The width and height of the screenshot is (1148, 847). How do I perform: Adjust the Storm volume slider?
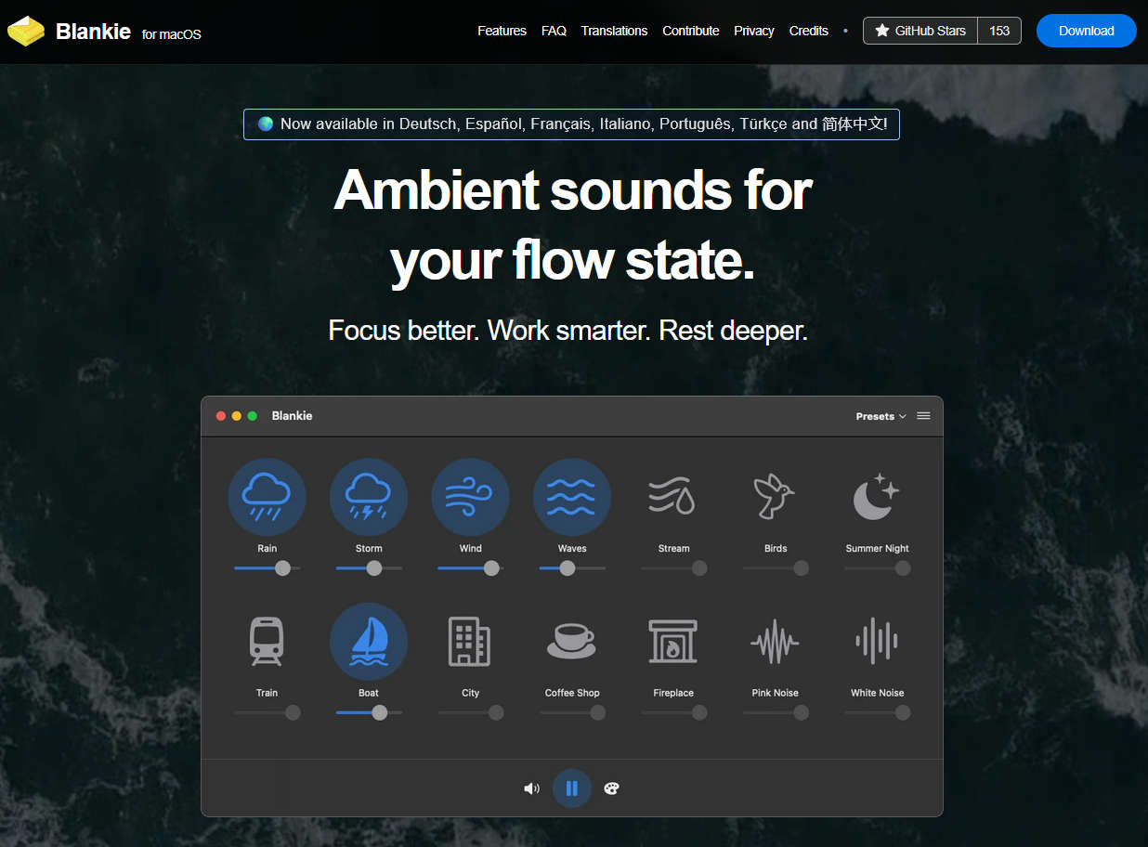pos(369,568)
